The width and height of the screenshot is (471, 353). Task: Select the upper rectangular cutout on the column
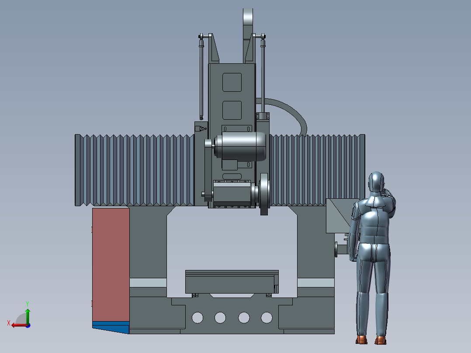pyautogui.click(x=232, y=82)
